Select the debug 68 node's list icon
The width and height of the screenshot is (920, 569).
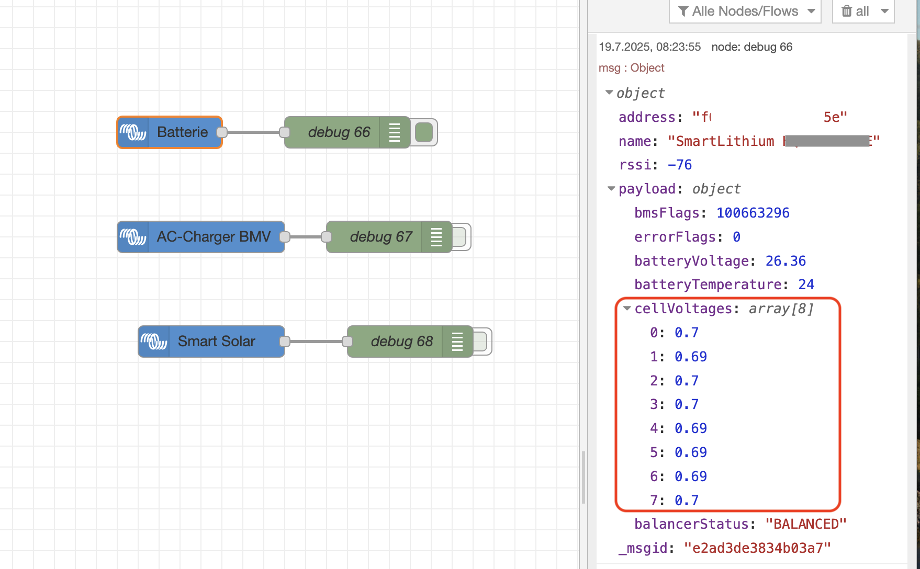[457, 342]
